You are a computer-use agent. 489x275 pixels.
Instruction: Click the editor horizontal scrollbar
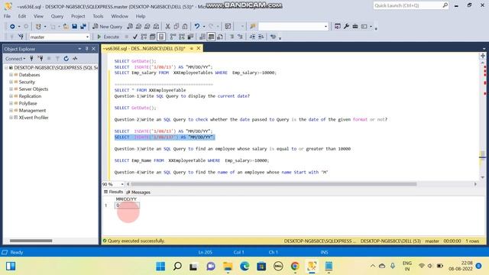[274, 184]
